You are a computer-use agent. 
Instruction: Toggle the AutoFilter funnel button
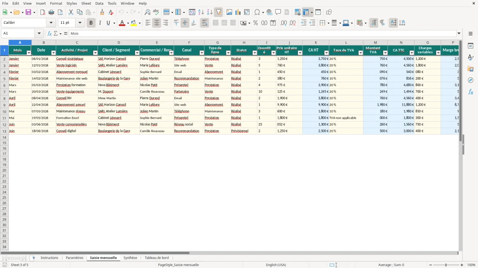(218, 12)
